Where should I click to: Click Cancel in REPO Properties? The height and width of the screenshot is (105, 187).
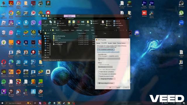click(118, 87)
